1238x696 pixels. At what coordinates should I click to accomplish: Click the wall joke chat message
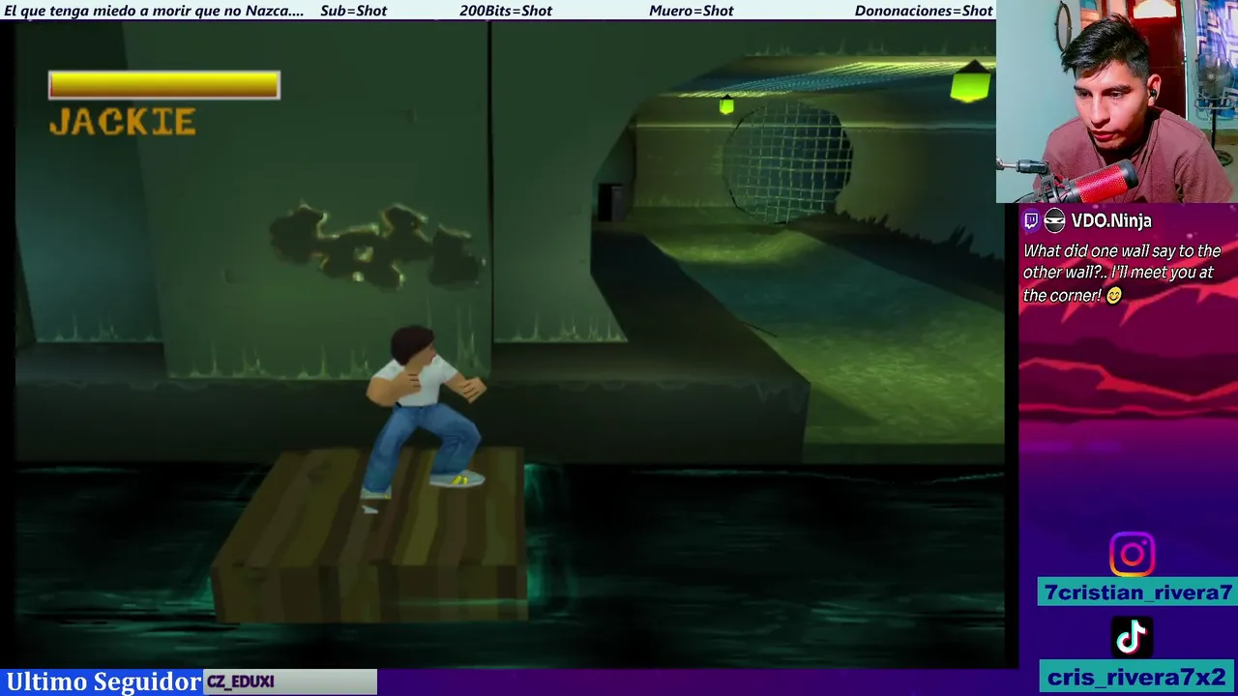[x=1122, y=274]
